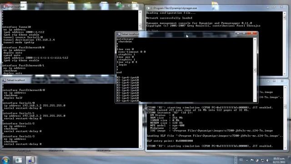This screenshot has height=164, width=291.
Task: Click 'ip address 192.168.3.2 255.255.255.0' line
Action: [35, 106]
